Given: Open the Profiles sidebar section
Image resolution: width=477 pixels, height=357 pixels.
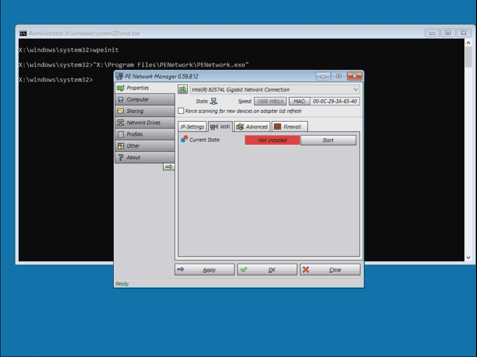Looking at the screenshot, I should [x=144, y=134].
